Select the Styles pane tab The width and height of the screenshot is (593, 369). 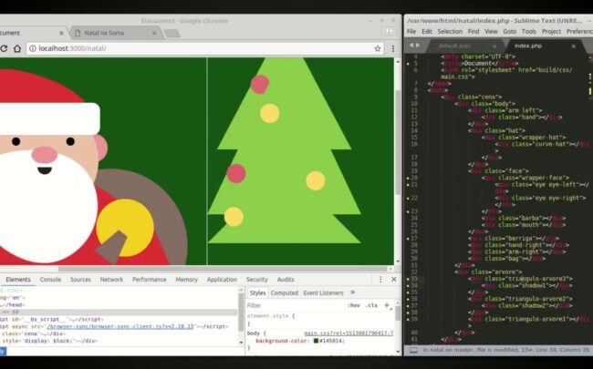point(257,292)
